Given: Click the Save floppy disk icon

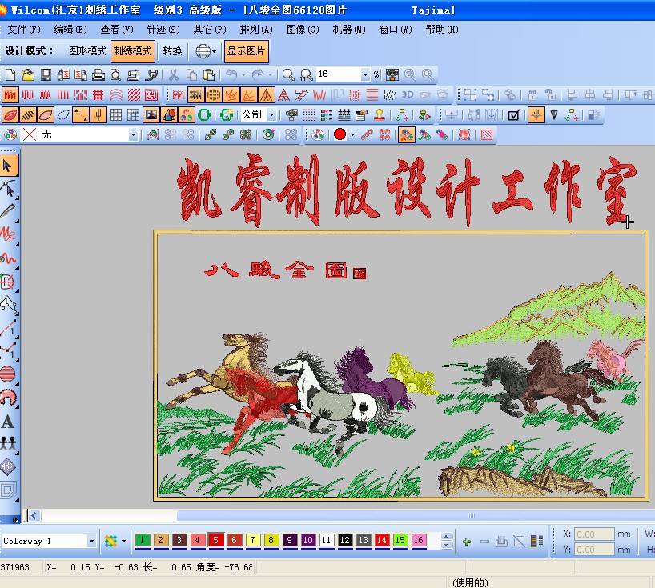Looking at the screenshot, I should click(x=46, y=74).
